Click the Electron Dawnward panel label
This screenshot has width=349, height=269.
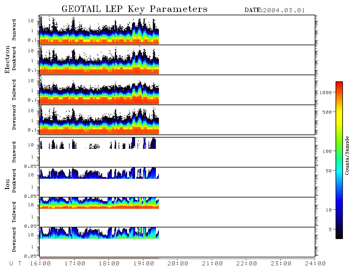coord(14,117)
